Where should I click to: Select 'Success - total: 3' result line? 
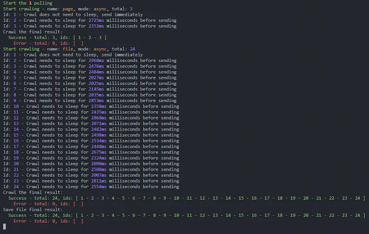click(57, 38)
